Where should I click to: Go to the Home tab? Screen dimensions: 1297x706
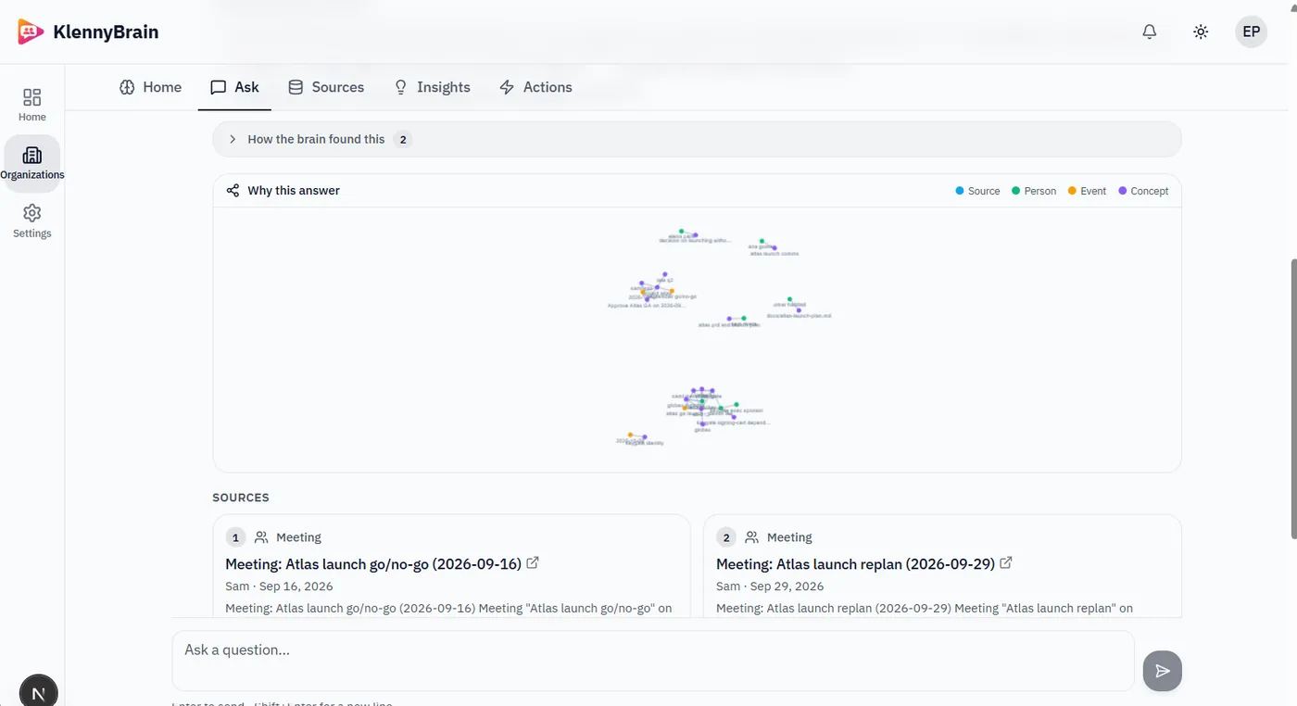[150, 87]
